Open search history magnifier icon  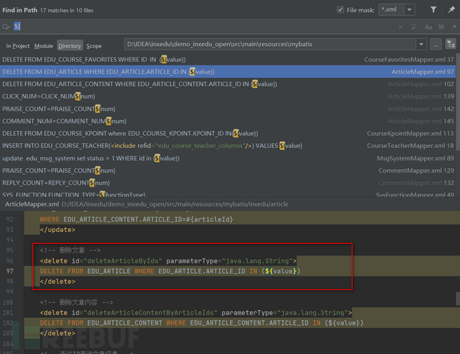[6, 27]
